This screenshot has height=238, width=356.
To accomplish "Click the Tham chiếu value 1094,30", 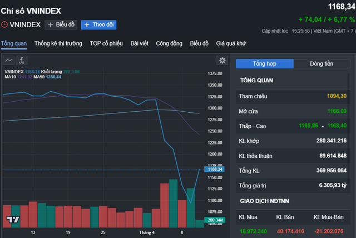I will click(337, 96).
